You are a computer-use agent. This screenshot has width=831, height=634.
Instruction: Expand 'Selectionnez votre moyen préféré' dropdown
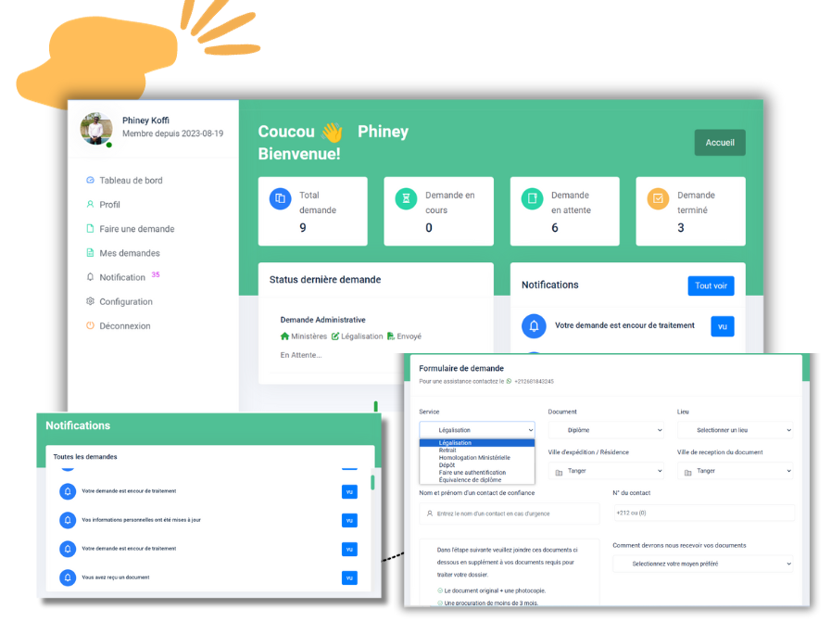coord(703,564)
